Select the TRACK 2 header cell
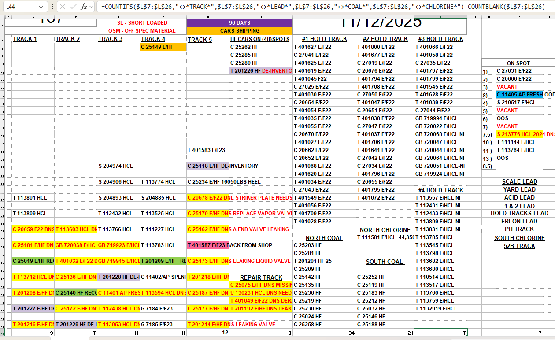The height and width of the screenshot is (340, 555). pos(76,39)
